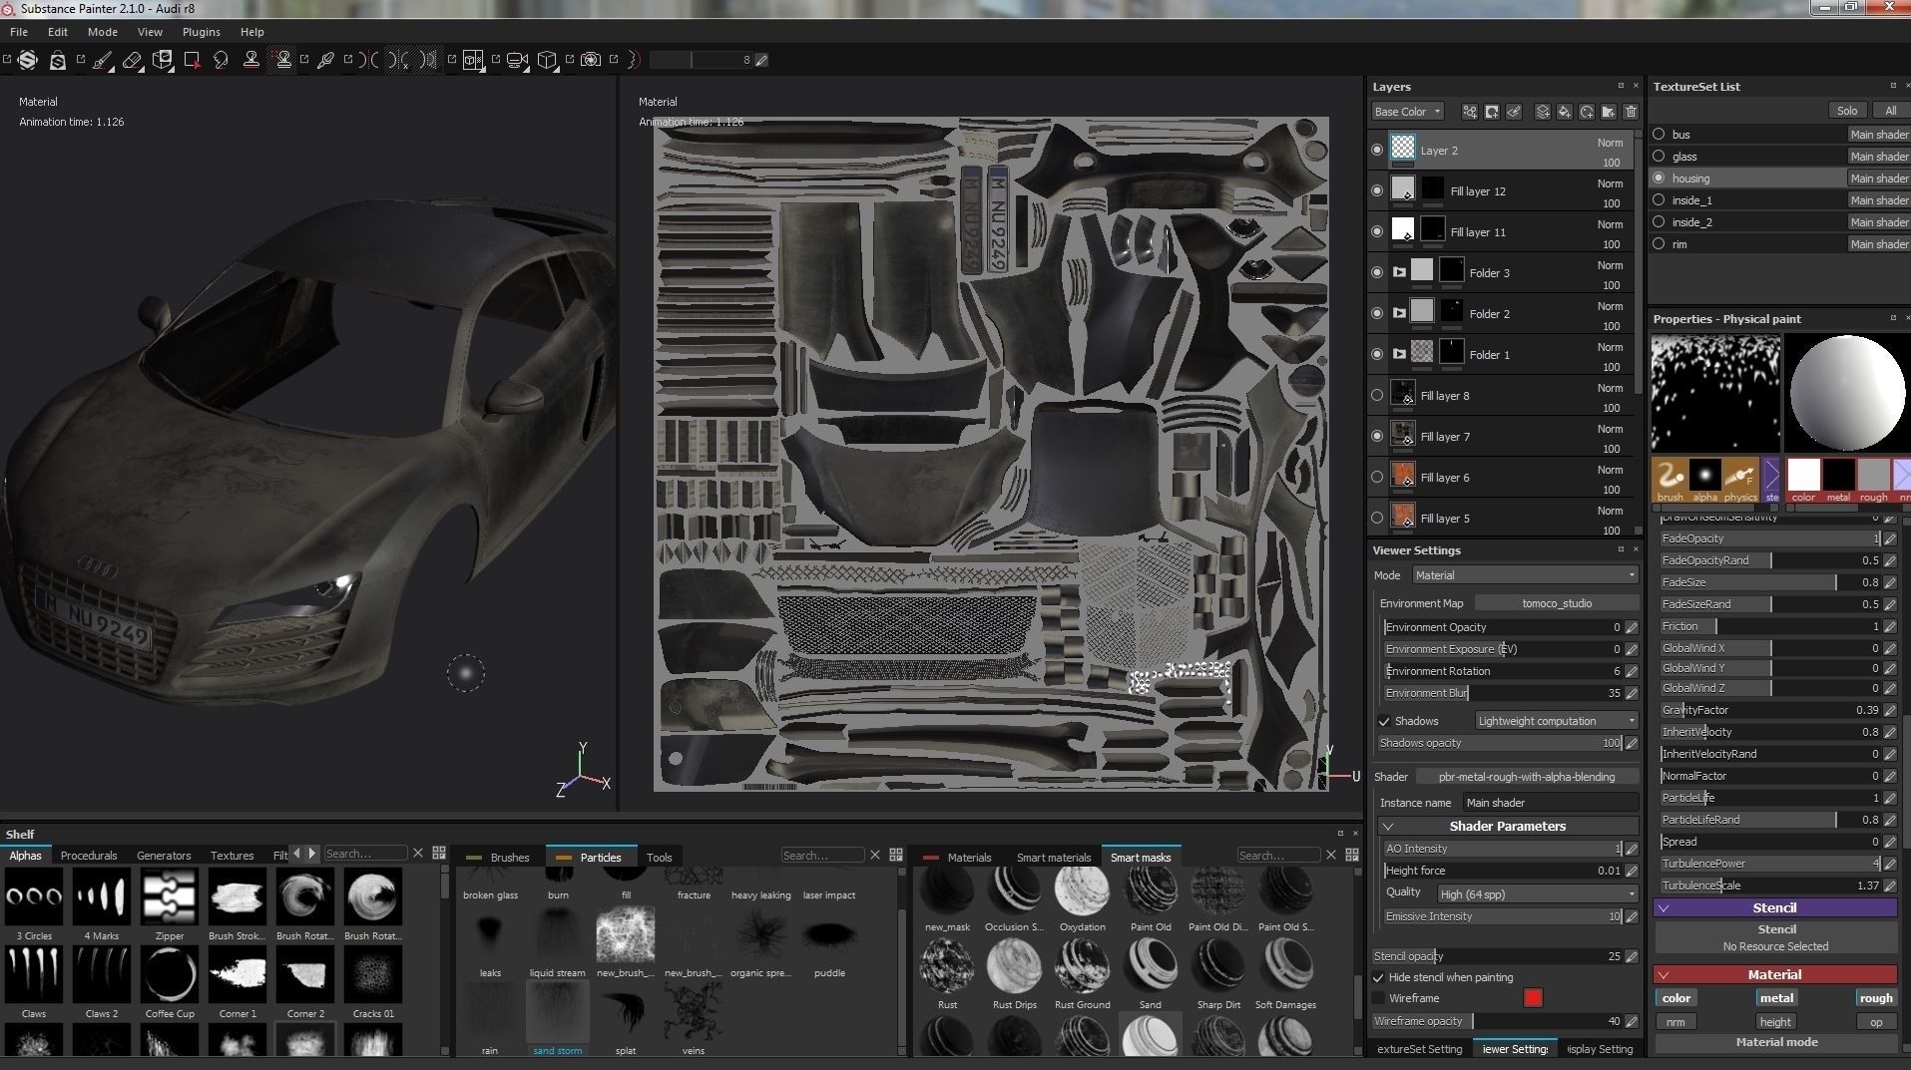Open the File menu
Image resolution: width=1911 pixels, height=1070 pixels.
tap(19, 32)
